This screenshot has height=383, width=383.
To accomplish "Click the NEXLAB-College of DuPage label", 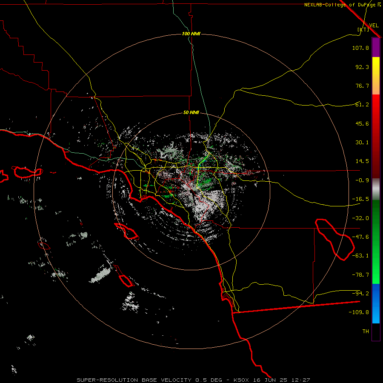I will pyautogui.click(x=343, y=5).
